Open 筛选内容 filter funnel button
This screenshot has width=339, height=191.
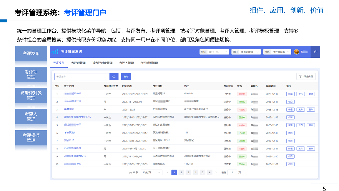(306, 77)
